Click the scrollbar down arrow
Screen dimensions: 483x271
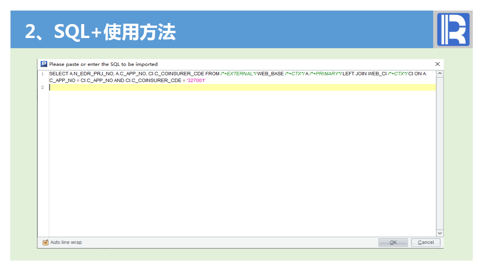(440, 233)
